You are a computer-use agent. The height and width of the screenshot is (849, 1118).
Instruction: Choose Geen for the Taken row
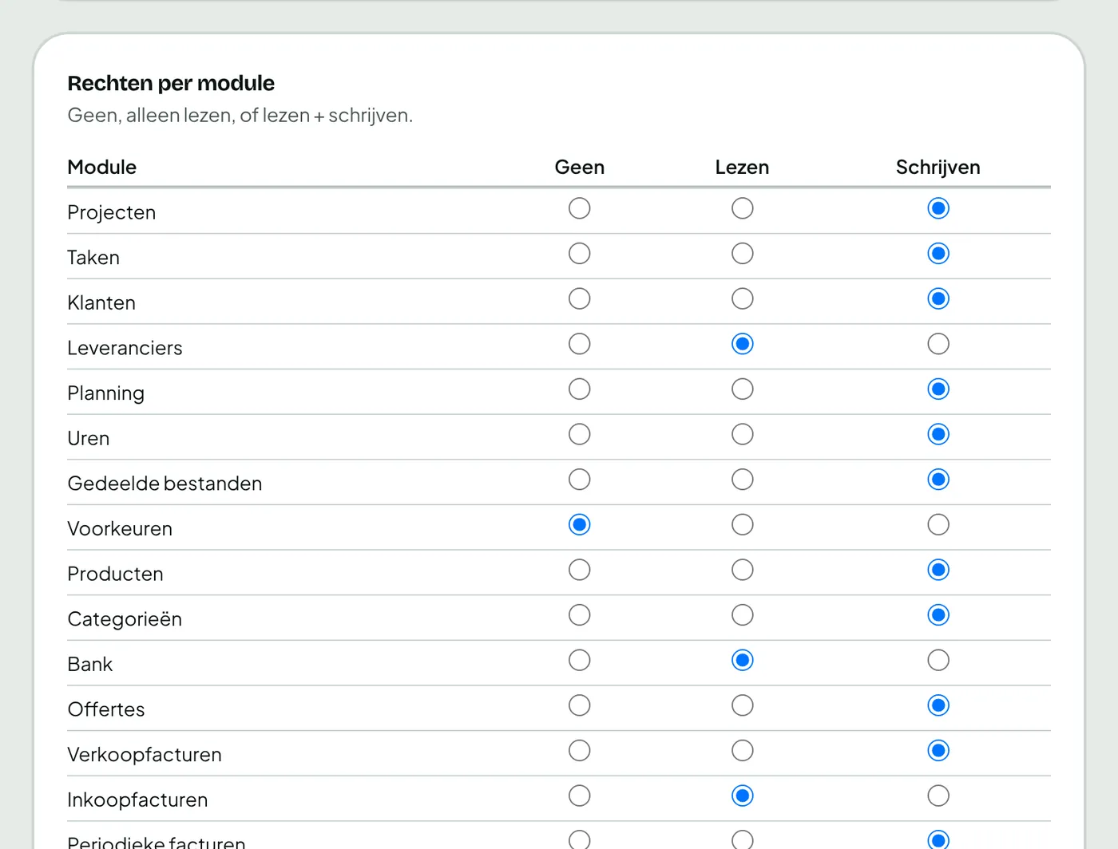[580, 254]
